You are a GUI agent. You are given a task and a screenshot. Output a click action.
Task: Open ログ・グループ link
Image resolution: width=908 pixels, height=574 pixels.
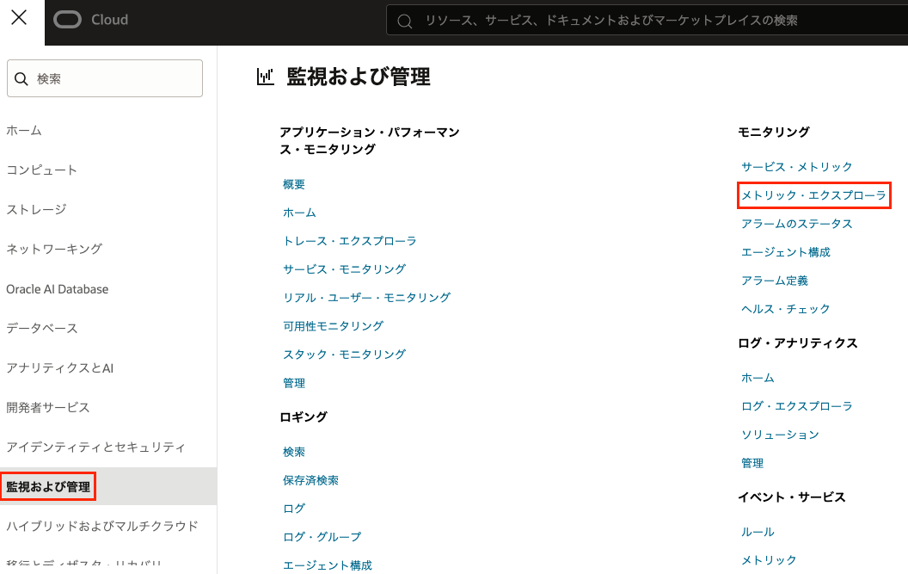(x=322, y=538)
